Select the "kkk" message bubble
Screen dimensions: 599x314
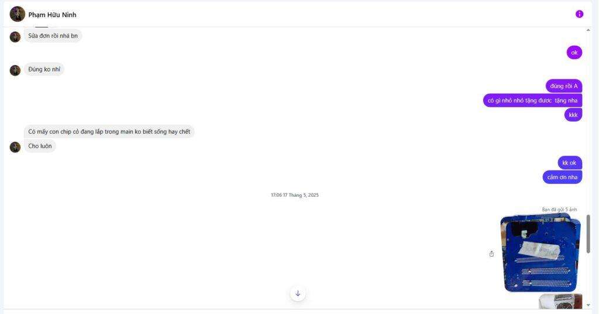(573, 115)
